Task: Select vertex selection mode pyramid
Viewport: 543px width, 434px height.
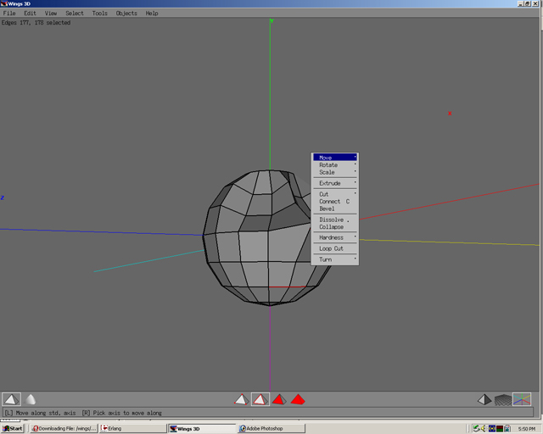Action: (242, 399)
